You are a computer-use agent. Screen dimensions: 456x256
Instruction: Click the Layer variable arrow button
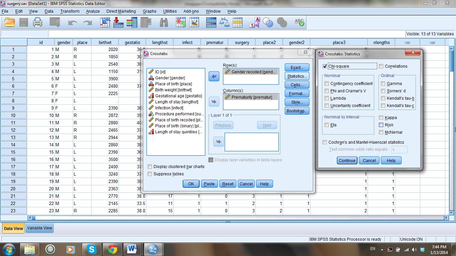[x=218, y=142]
